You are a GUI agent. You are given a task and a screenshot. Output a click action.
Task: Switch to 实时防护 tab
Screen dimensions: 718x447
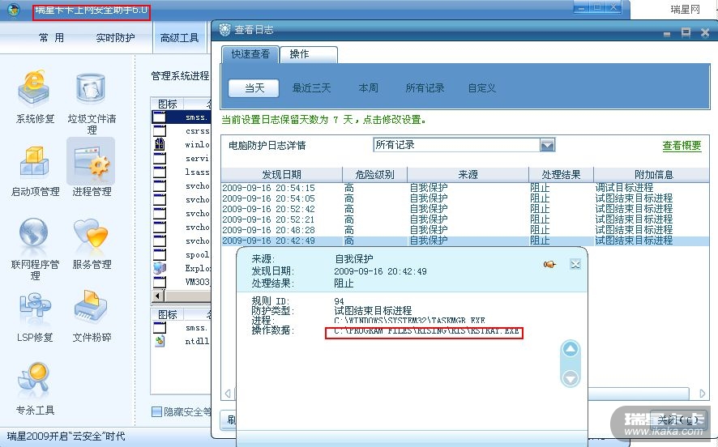tap(115, 37)
